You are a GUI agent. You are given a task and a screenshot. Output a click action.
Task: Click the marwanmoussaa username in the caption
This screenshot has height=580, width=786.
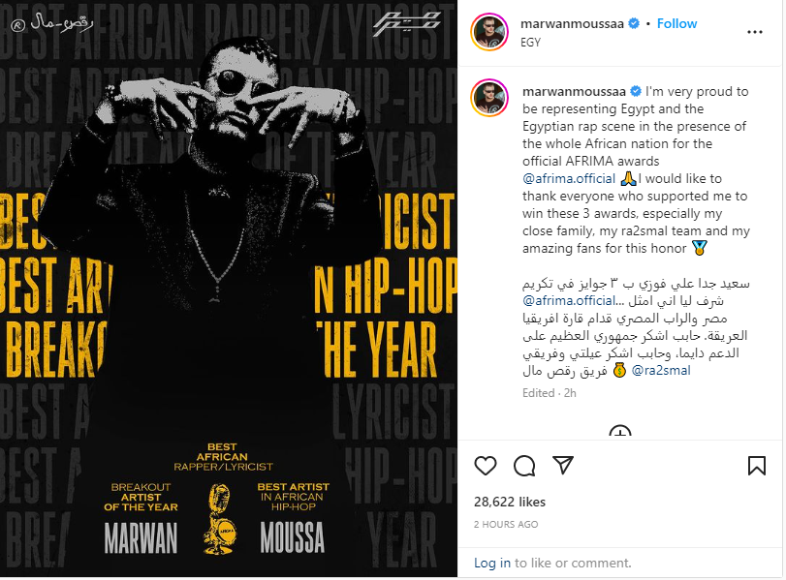[574, 91]
